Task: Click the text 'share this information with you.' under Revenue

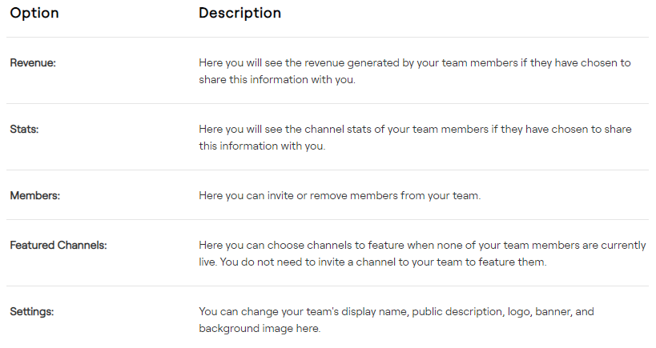Action: (276, 80)
